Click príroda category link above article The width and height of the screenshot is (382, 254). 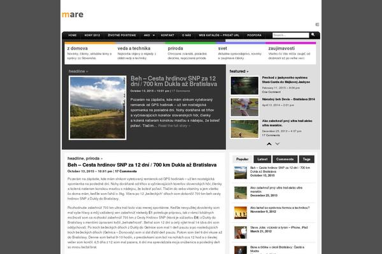[x=92, y=159]
